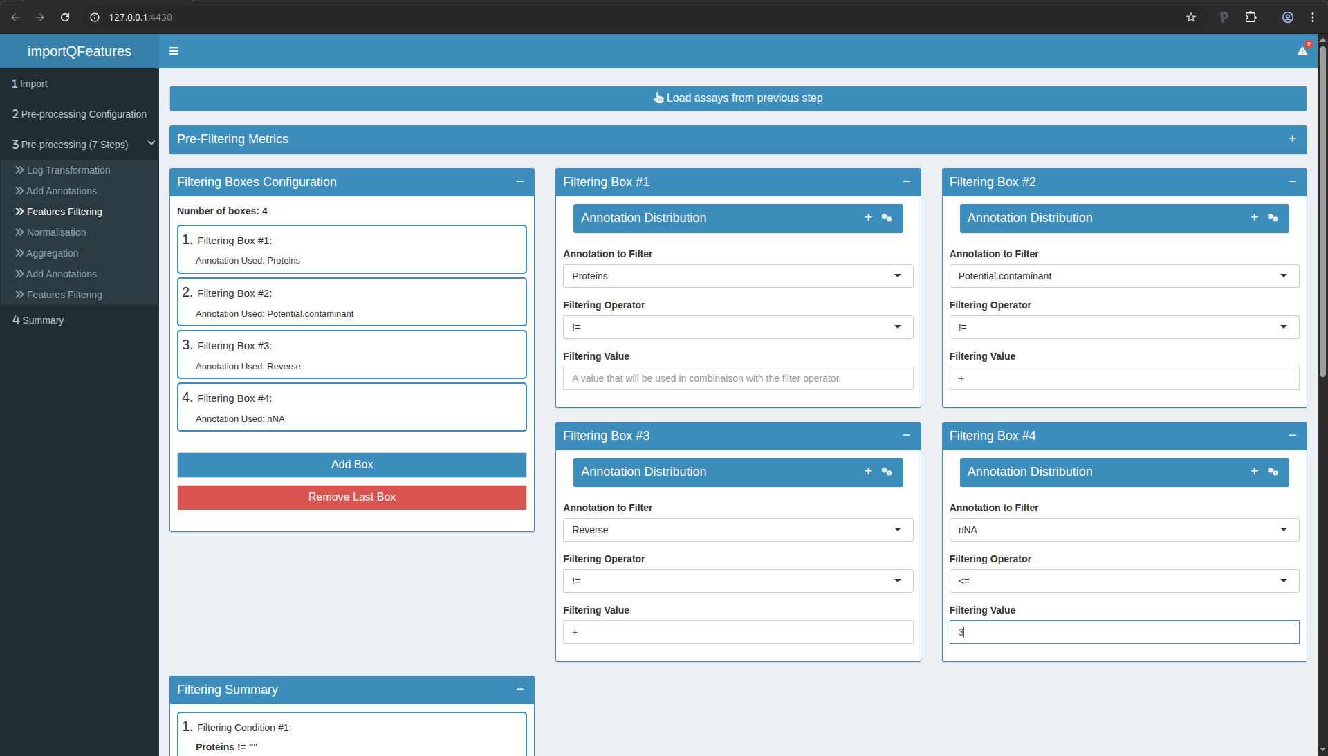
Task: Open Filtering Operator dropdown showing <=
Action: click(1124, 581)
